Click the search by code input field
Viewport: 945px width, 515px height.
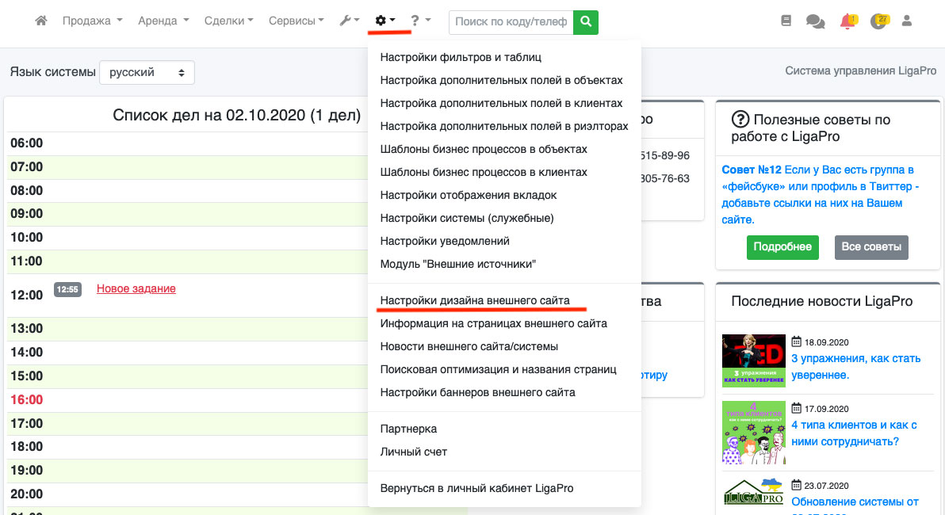pyautogui.click(x=511, y=22)
